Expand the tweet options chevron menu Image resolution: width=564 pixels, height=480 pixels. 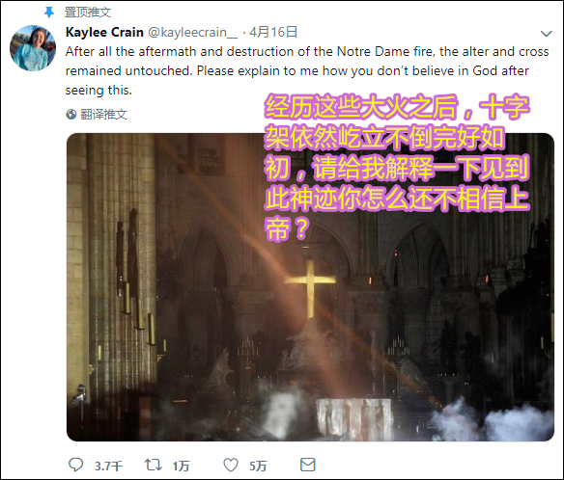pos(546,34)
